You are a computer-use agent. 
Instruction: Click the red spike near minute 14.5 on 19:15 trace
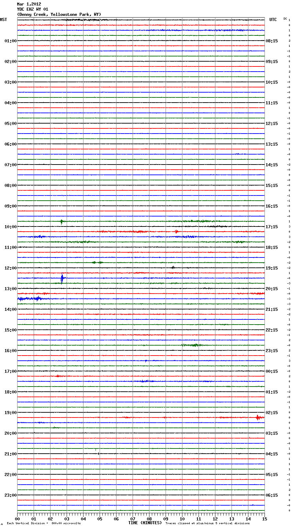(x=258, y=418)
